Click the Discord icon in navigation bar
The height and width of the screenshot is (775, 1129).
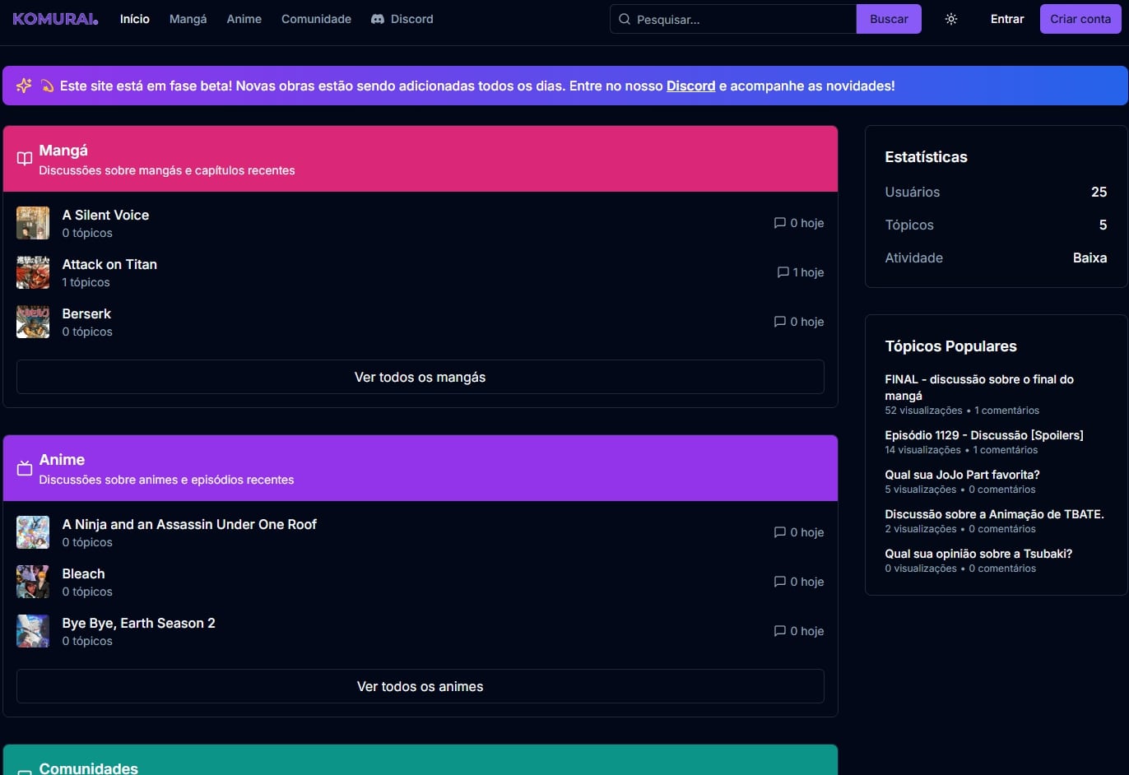[x=378, y=19]
